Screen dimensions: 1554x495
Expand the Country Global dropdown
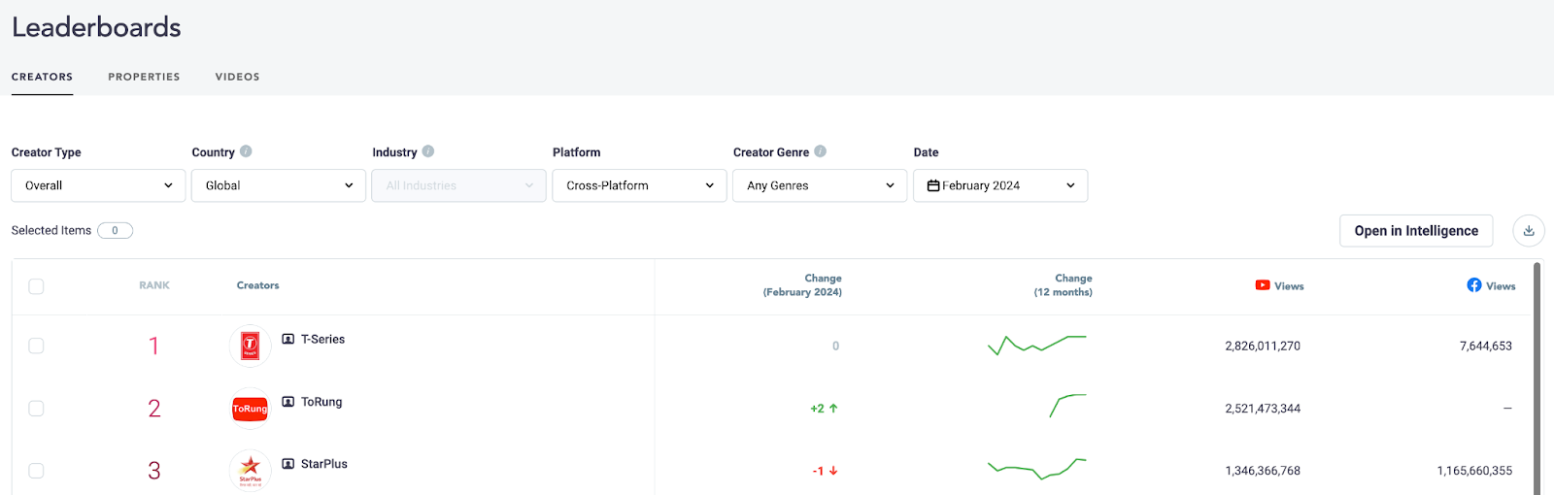(x=279, y=185)
